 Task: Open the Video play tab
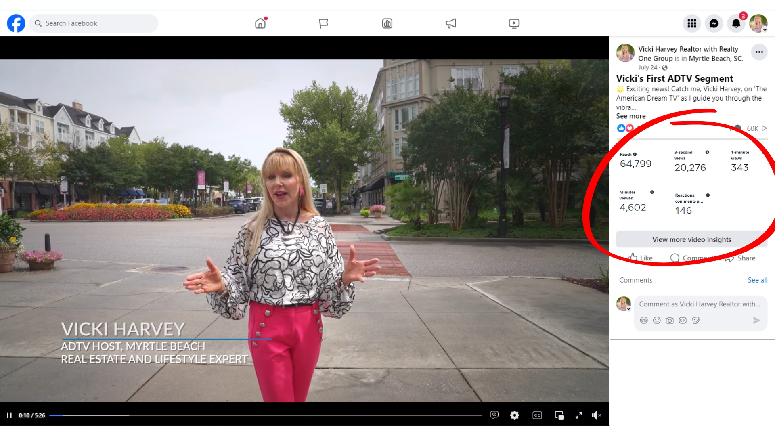pos(514,23)
